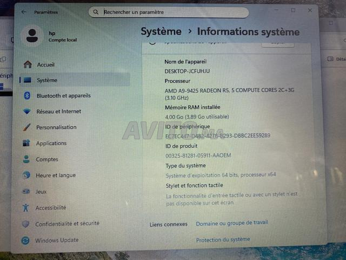
Task: Click the Personnalisation paintbrush icon
Action: pos(26,127)
